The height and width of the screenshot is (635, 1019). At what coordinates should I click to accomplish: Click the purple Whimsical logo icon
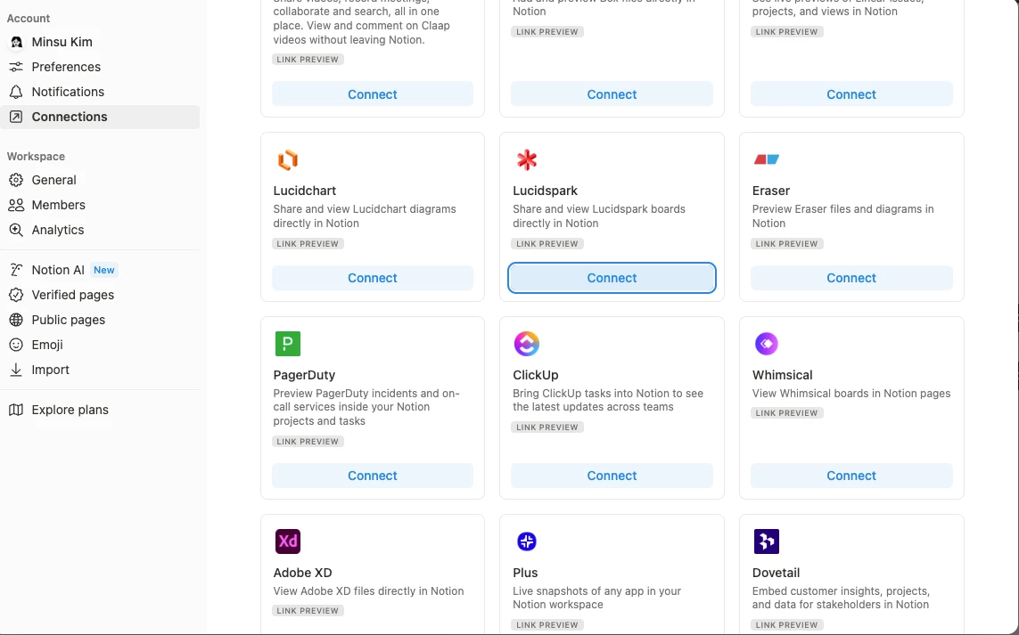pyautogui.click(x=766, y=344)
